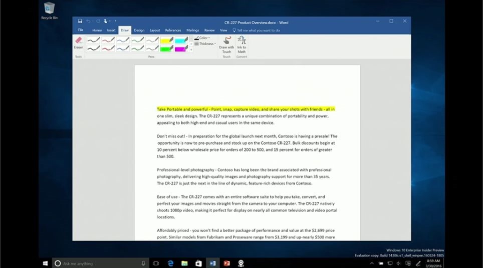Open PowerPoint from the taskbar
Screen dimensions: 483x268
point(226,263)
